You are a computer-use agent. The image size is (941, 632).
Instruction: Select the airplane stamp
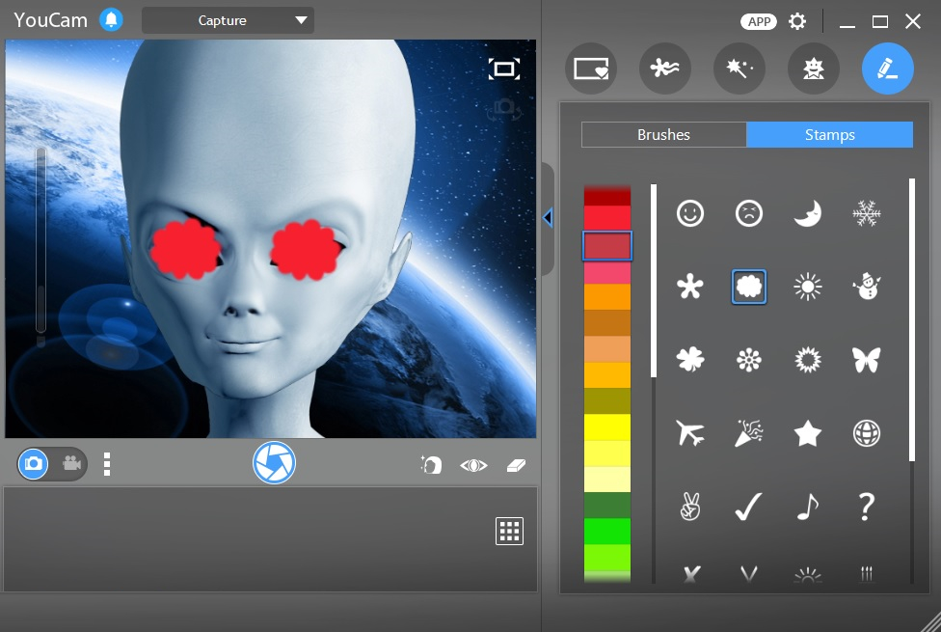click(x=689, y=432)
